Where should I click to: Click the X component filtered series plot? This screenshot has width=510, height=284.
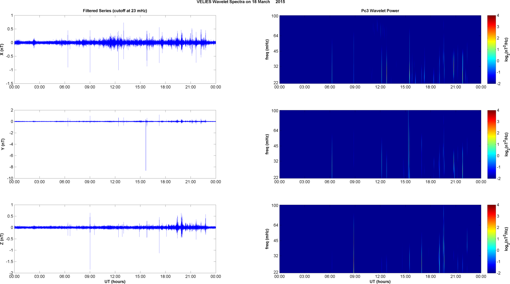(x=115, y=49)
